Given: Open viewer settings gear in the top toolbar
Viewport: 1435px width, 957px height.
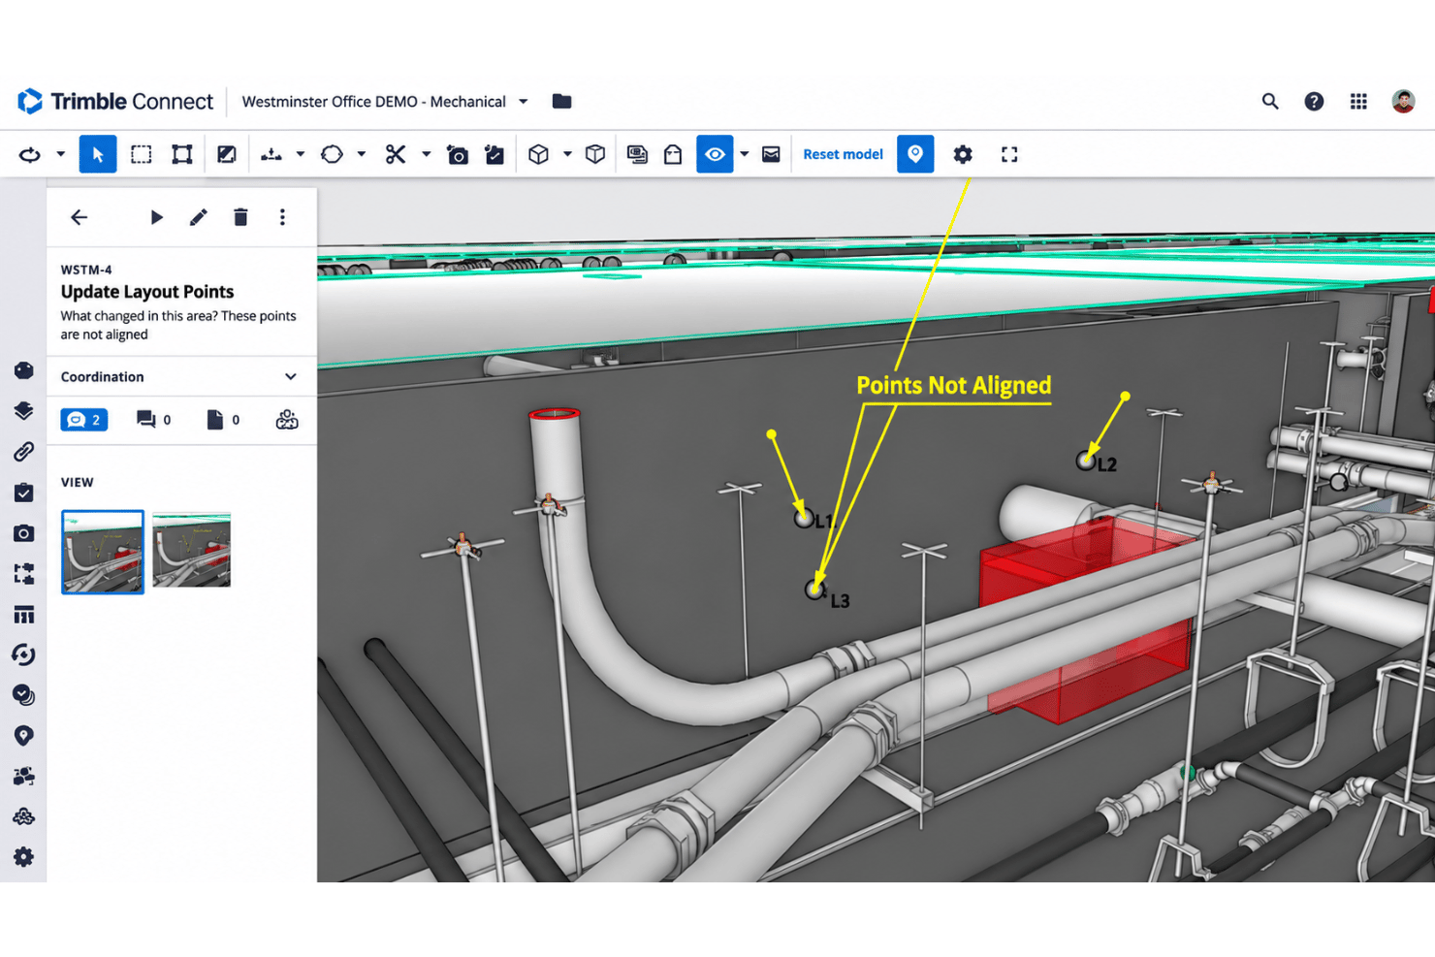Looking at the screenshot, I should [x=963, y=154].
